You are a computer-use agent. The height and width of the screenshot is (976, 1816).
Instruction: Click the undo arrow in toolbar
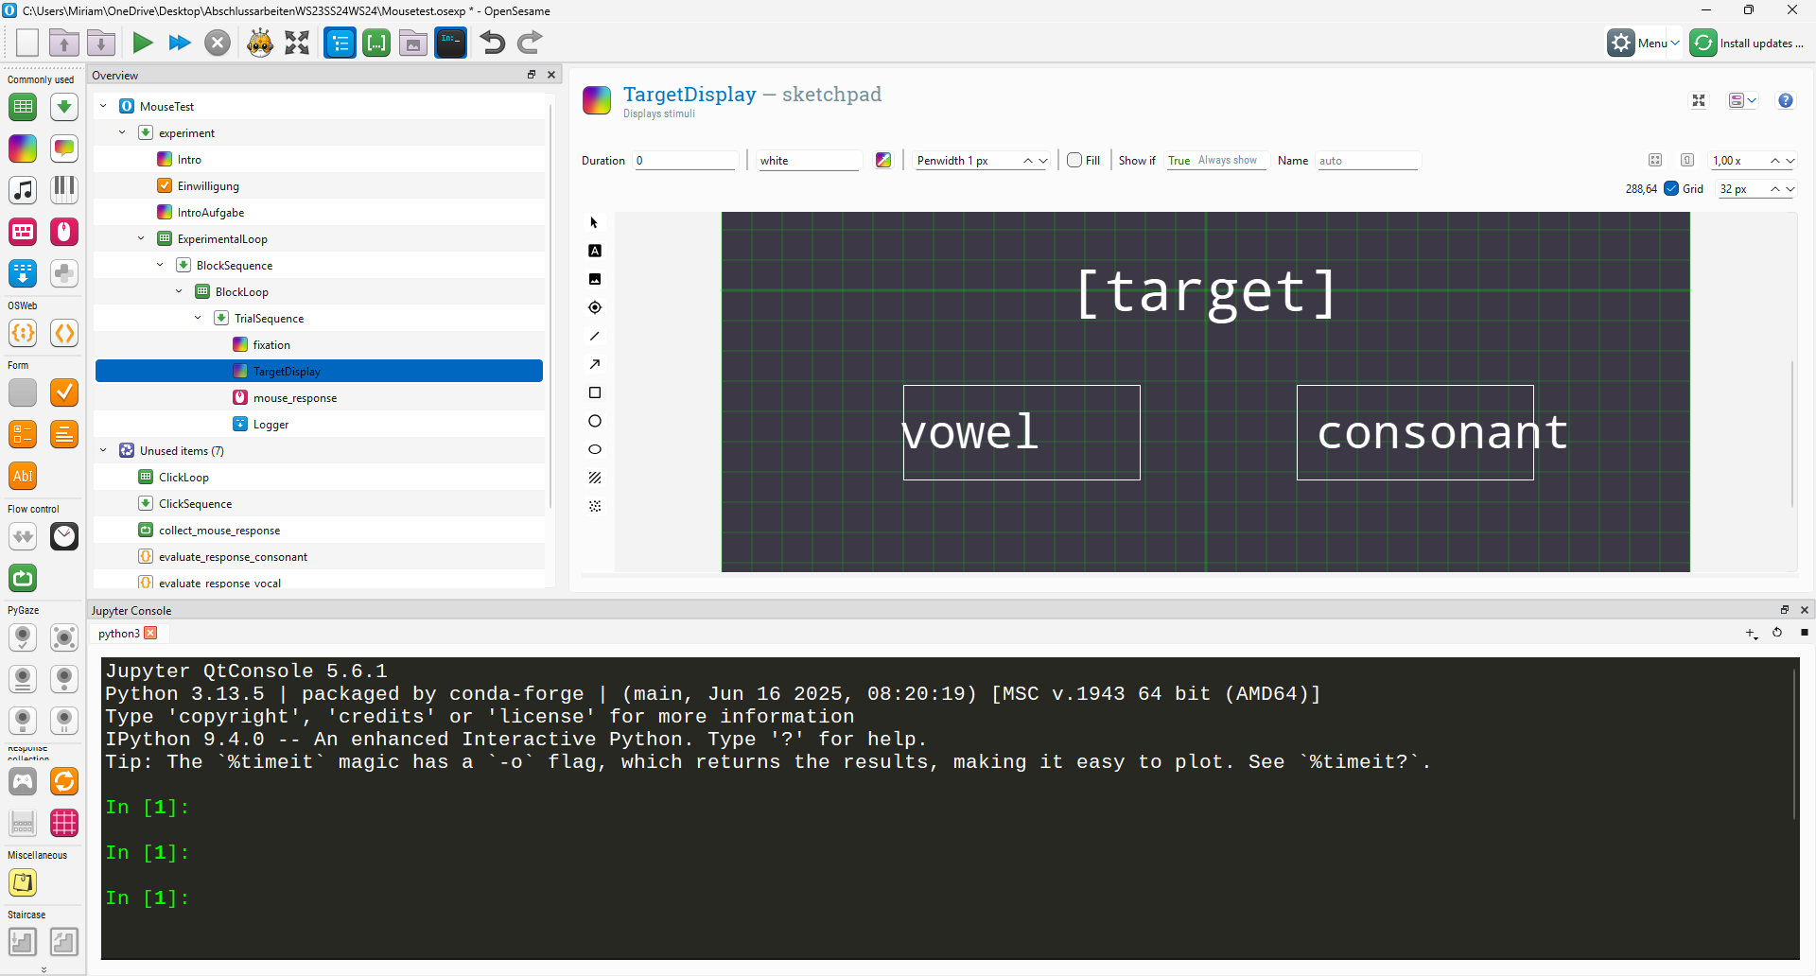click(x=492, y=43)
